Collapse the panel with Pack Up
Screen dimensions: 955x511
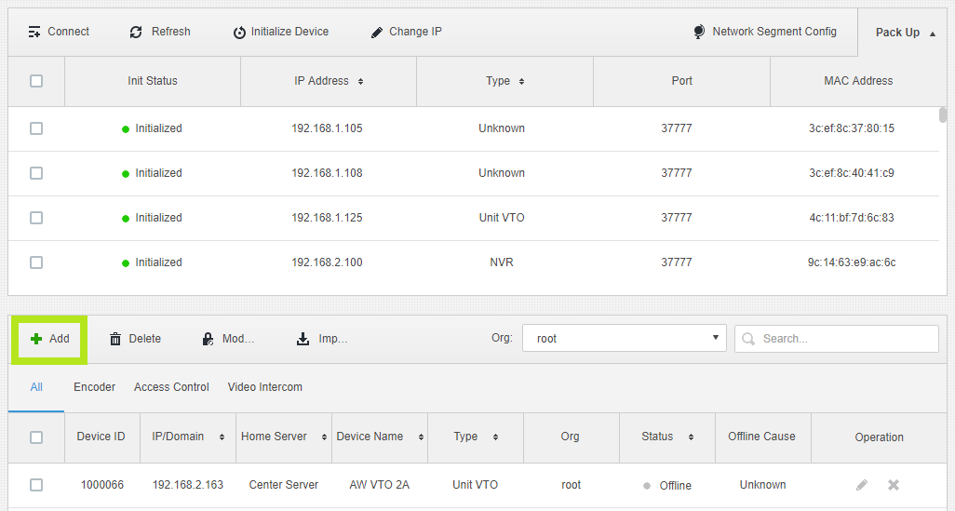coord(905,33)
